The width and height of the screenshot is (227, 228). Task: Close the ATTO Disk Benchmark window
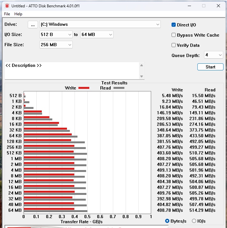pyautogui.click(x=218, y=6)
